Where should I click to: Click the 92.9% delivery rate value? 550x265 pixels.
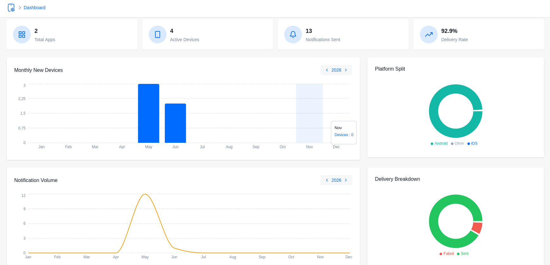pos(449,31)
